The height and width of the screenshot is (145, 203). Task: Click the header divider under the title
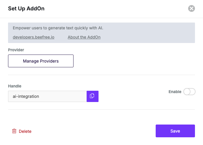point(101,18)
